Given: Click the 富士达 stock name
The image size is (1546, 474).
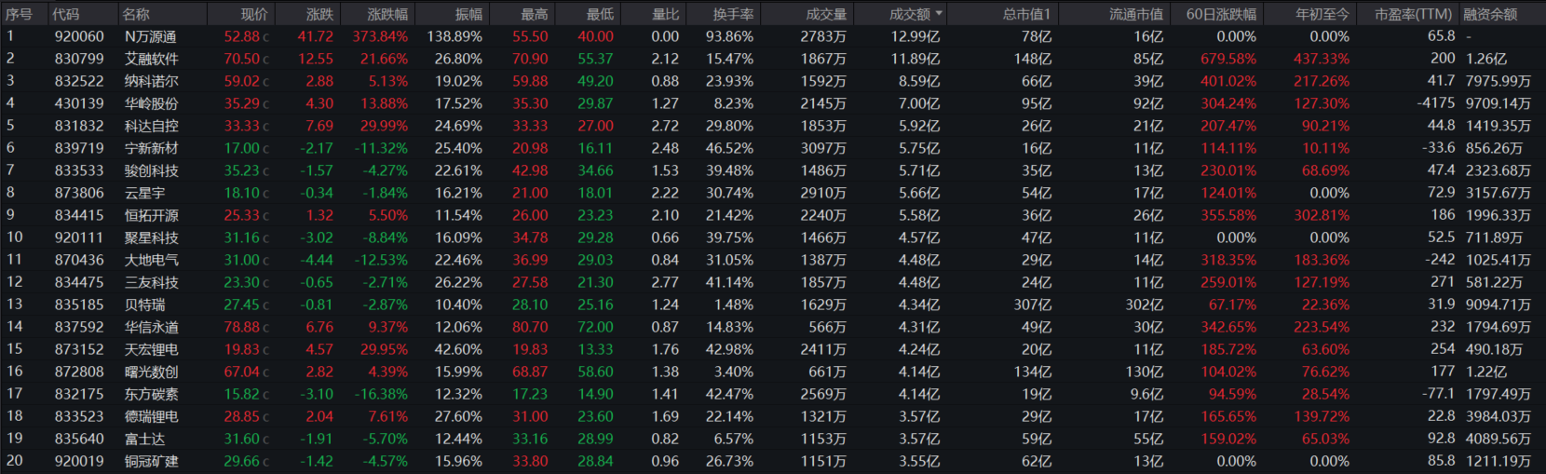Looking at the screenshot, I should 144,439.
